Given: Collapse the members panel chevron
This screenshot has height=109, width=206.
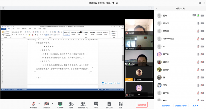Looking at the screenshot, I should [157, 8].
